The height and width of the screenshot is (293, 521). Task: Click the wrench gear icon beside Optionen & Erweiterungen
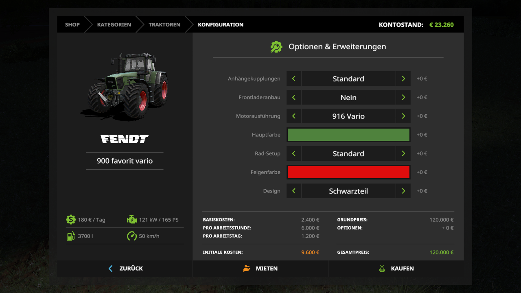click(x=276, y=47)
